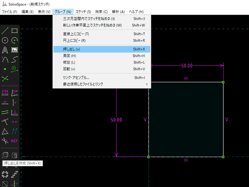Open the 解析 (A) menu
This screenshot has height=187, width=249.
point(118,12)
